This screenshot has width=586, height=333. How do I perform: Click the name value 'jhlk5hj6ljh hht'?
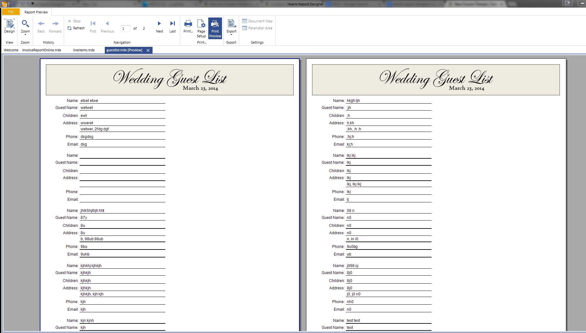[92, 211]
